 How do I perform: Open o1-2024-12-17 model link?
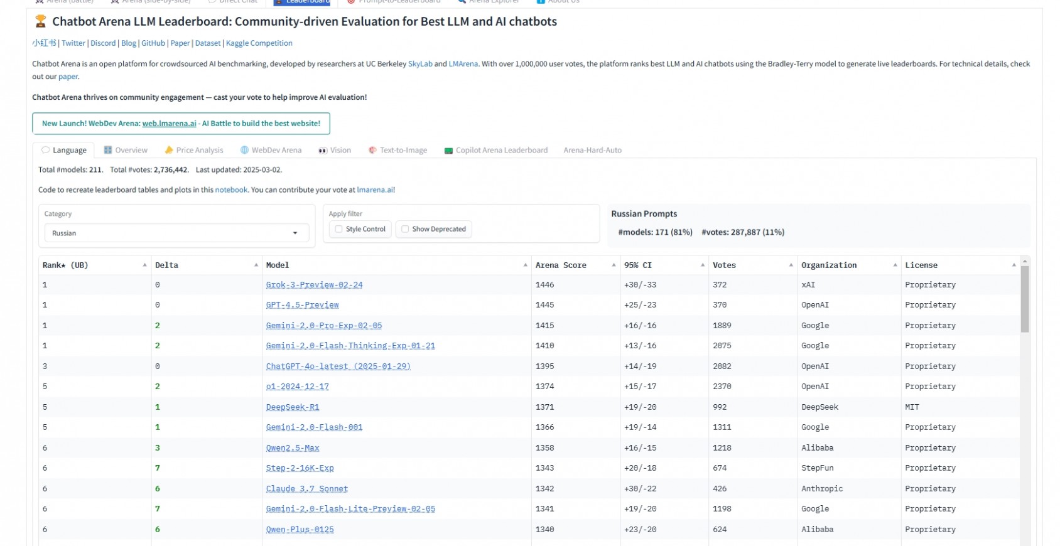(x=298, y=387)
